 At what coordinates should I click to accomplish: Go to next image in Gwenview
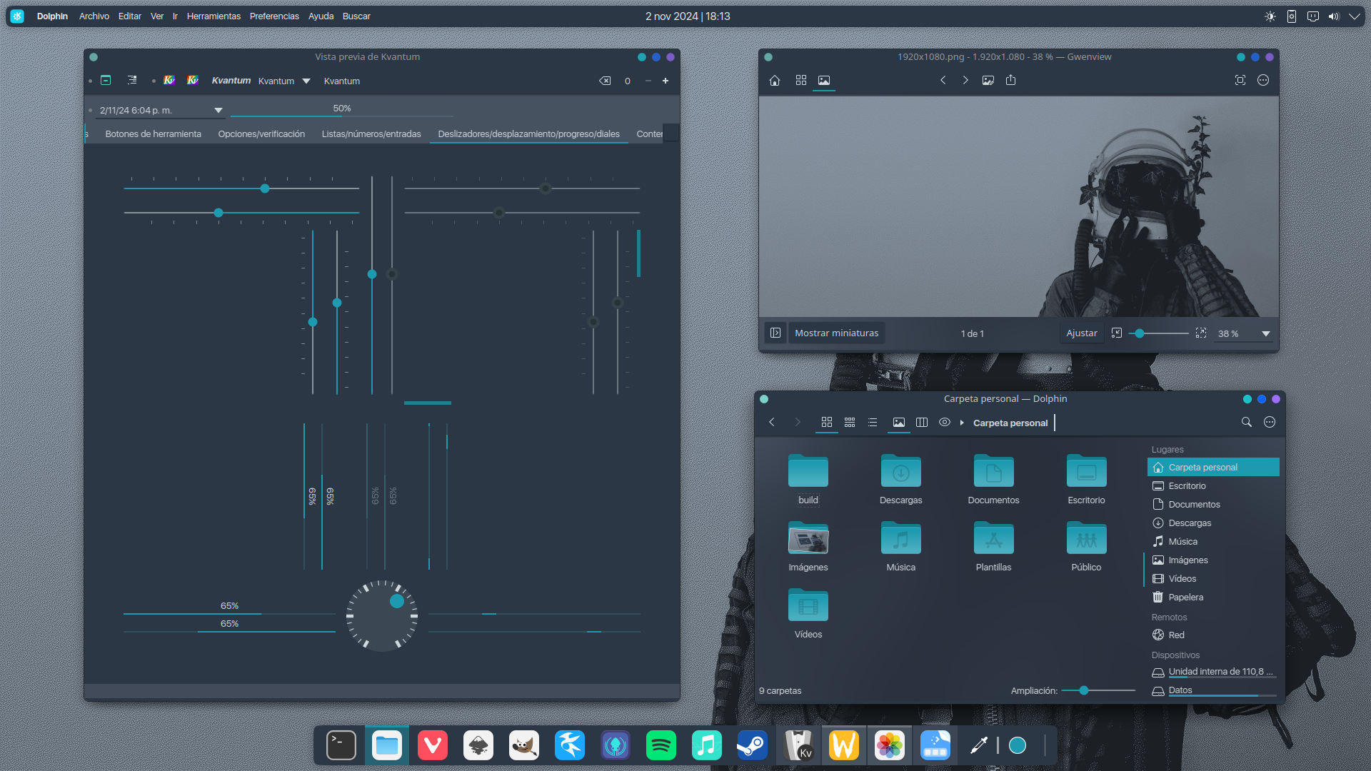(x=965, y=81)
